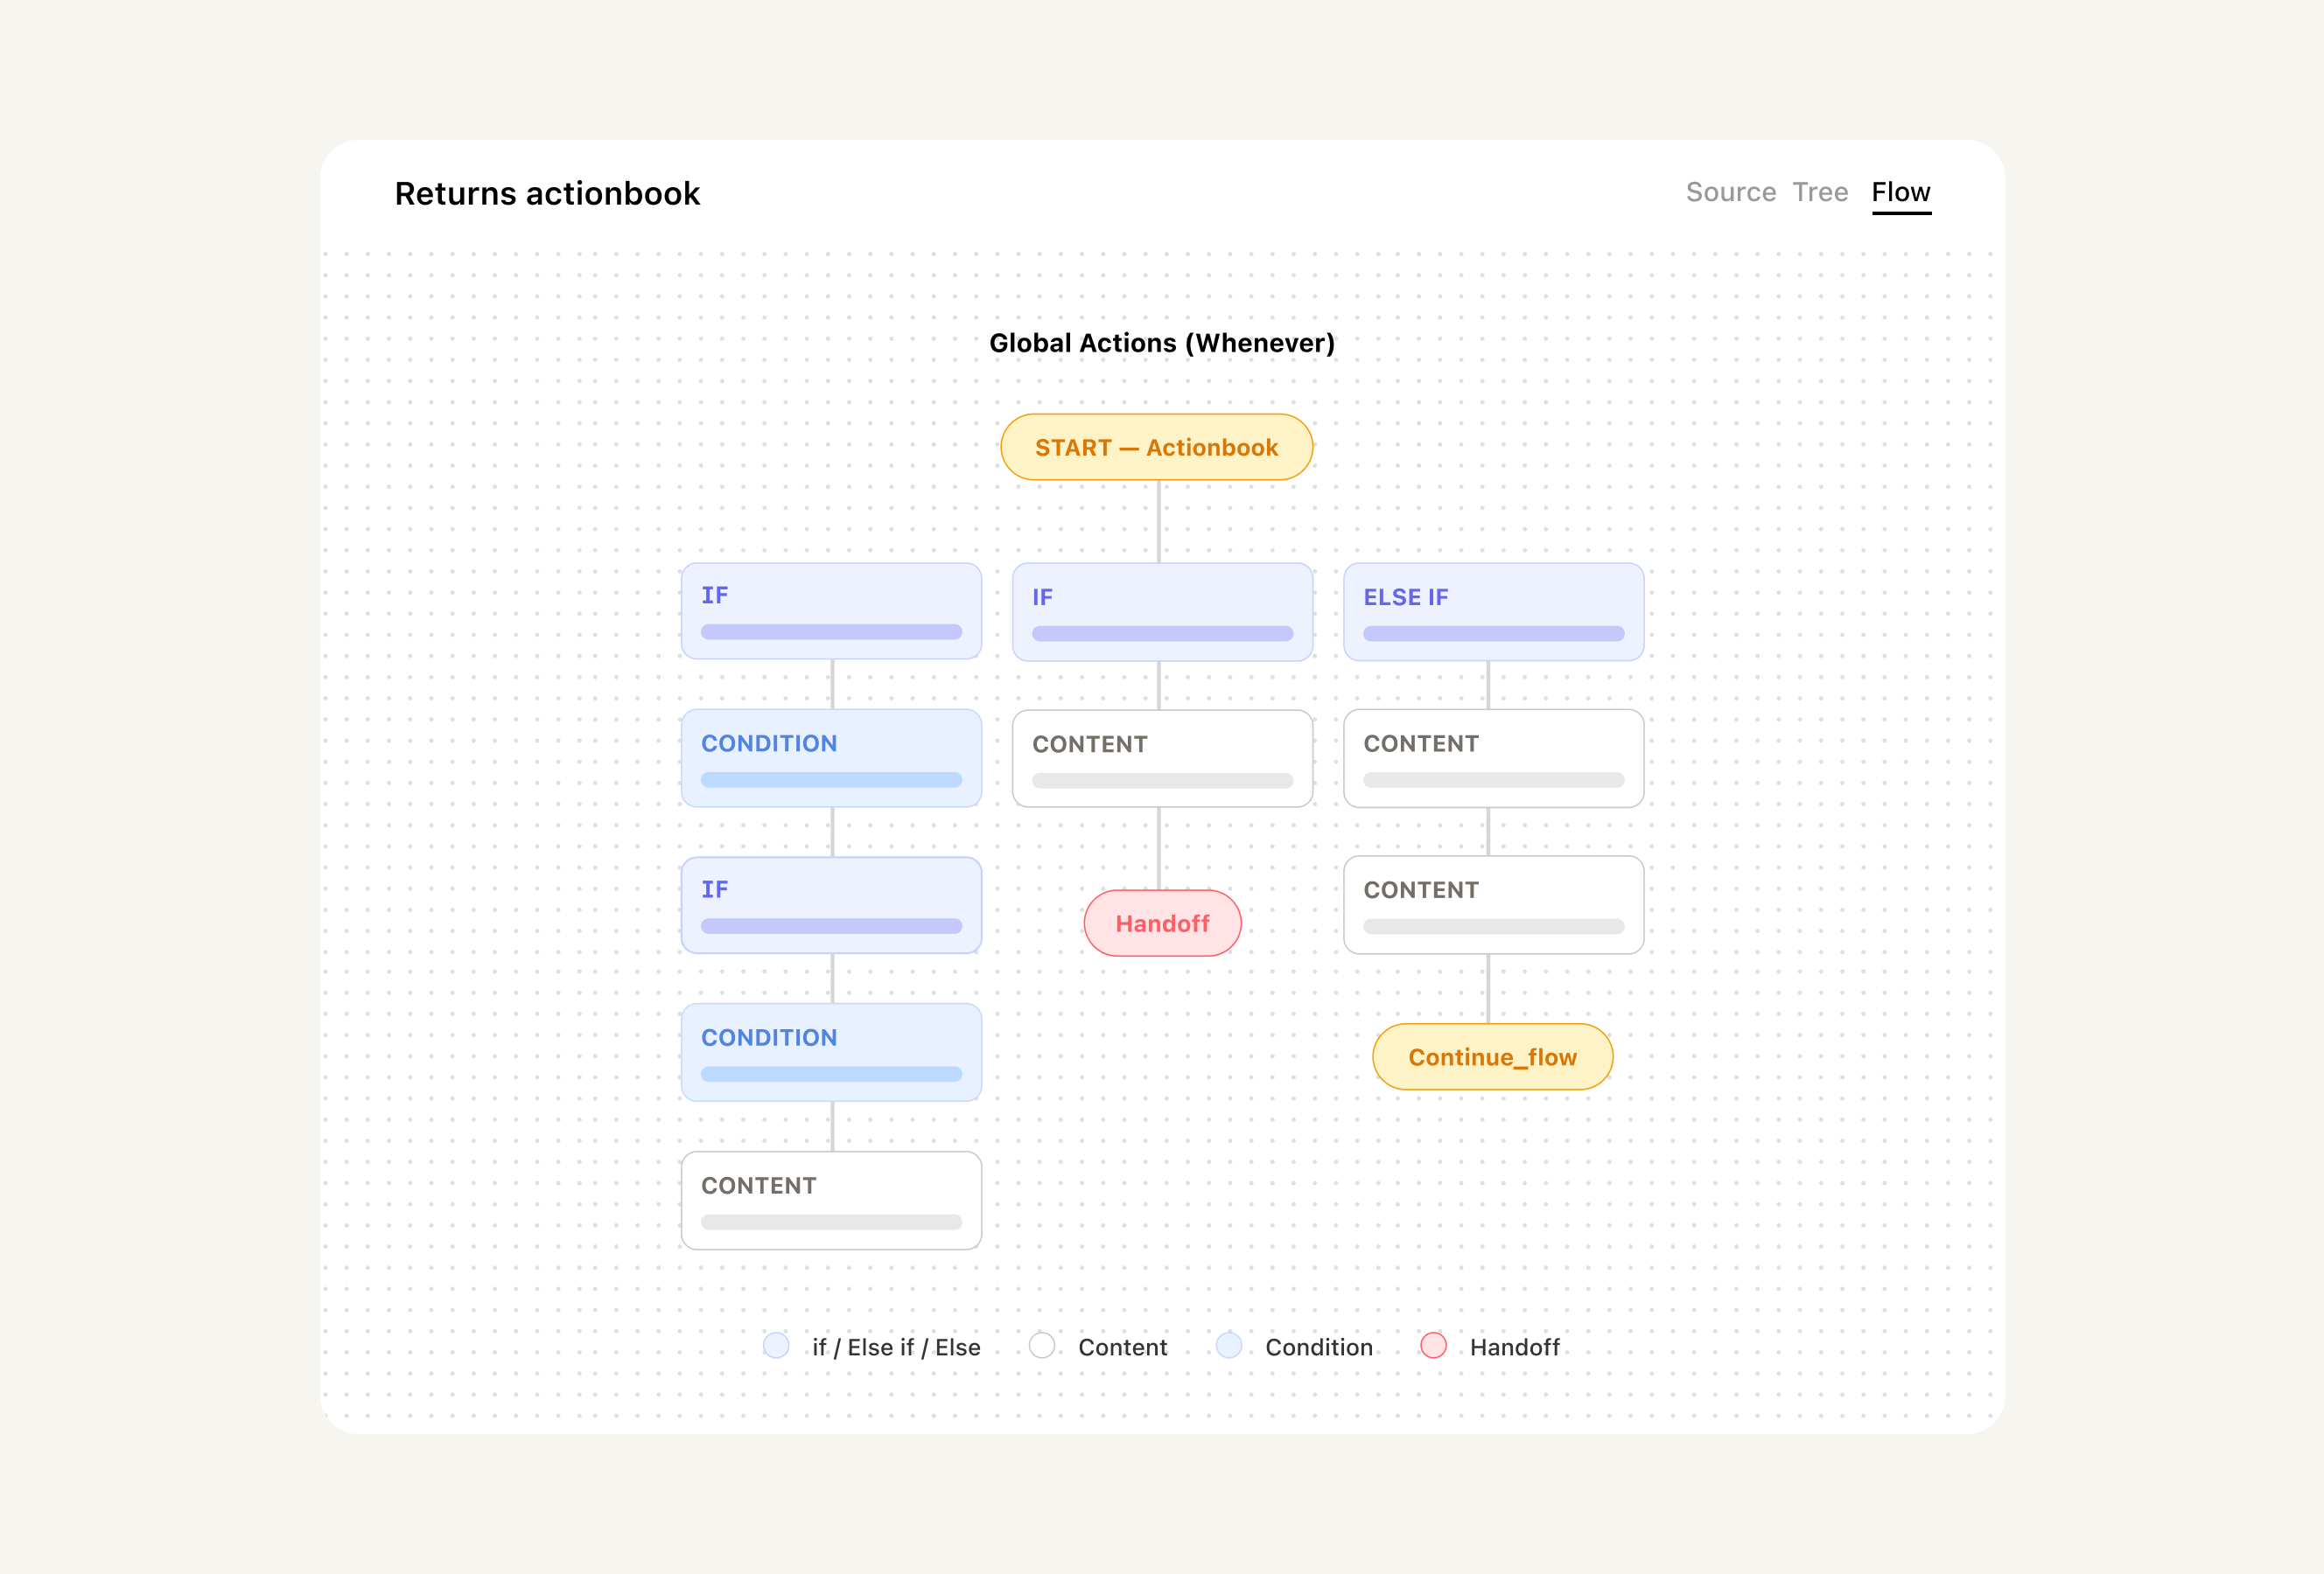Click the CONTENT node above Handoff
The width and height of the screenshot is (2324, 1574).
[1163, 758]
